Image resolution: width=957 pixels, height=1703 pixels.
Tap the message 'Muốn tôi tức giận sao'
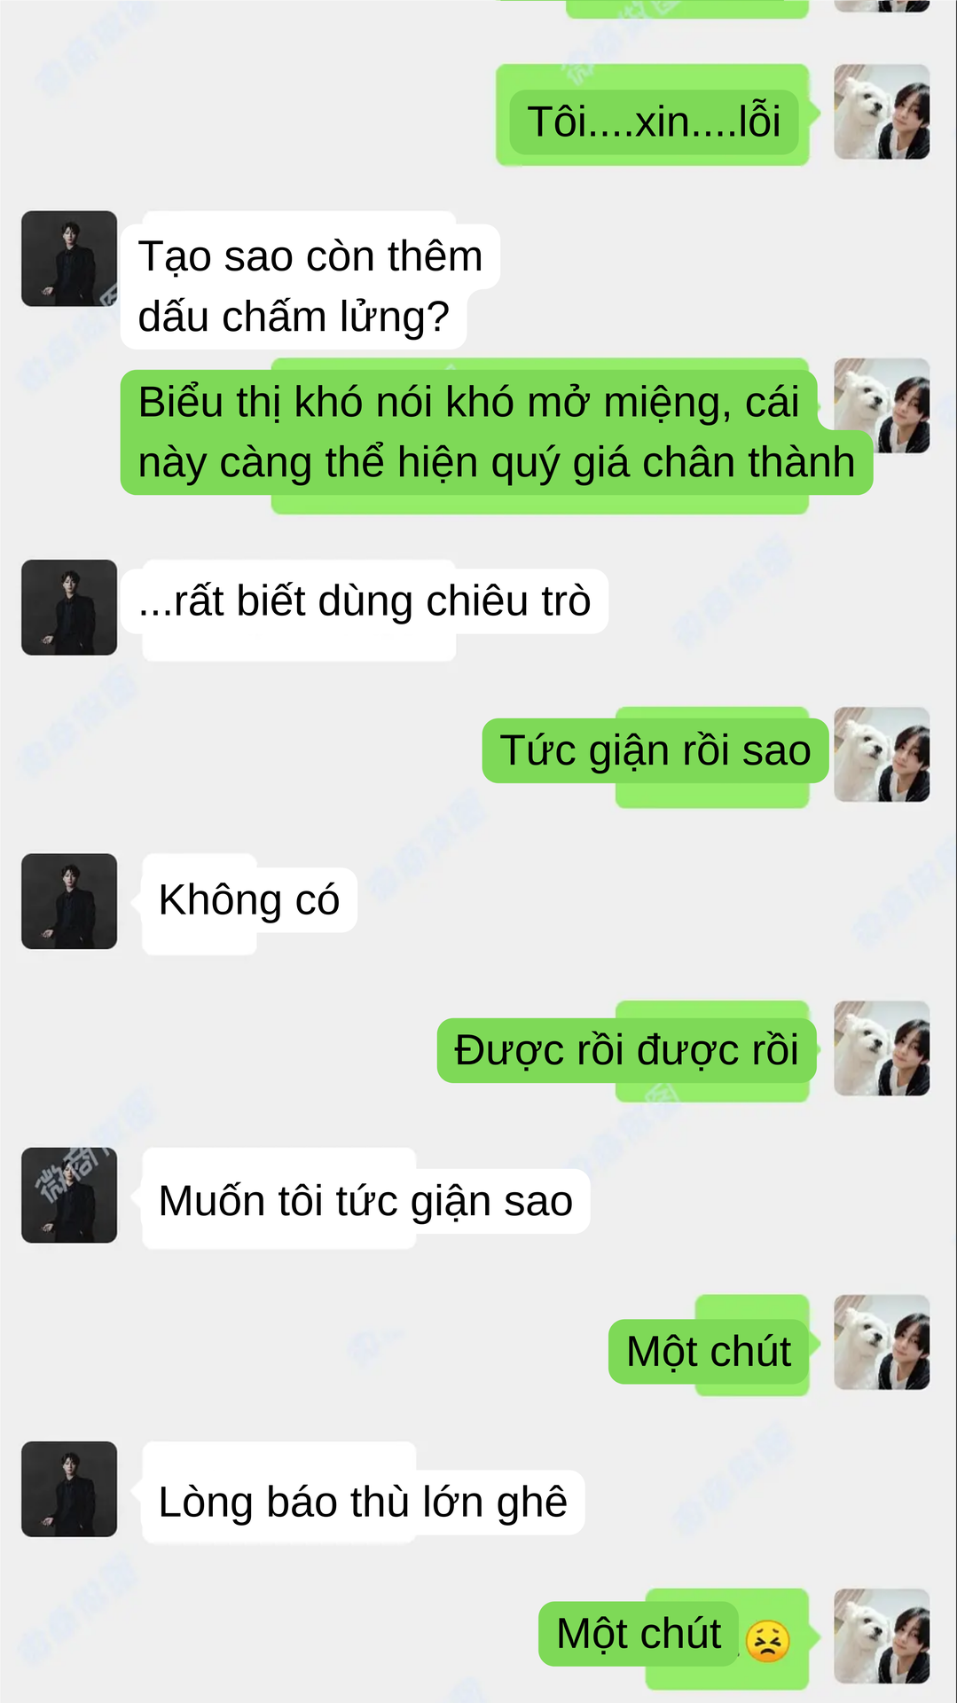point(366,1201)
